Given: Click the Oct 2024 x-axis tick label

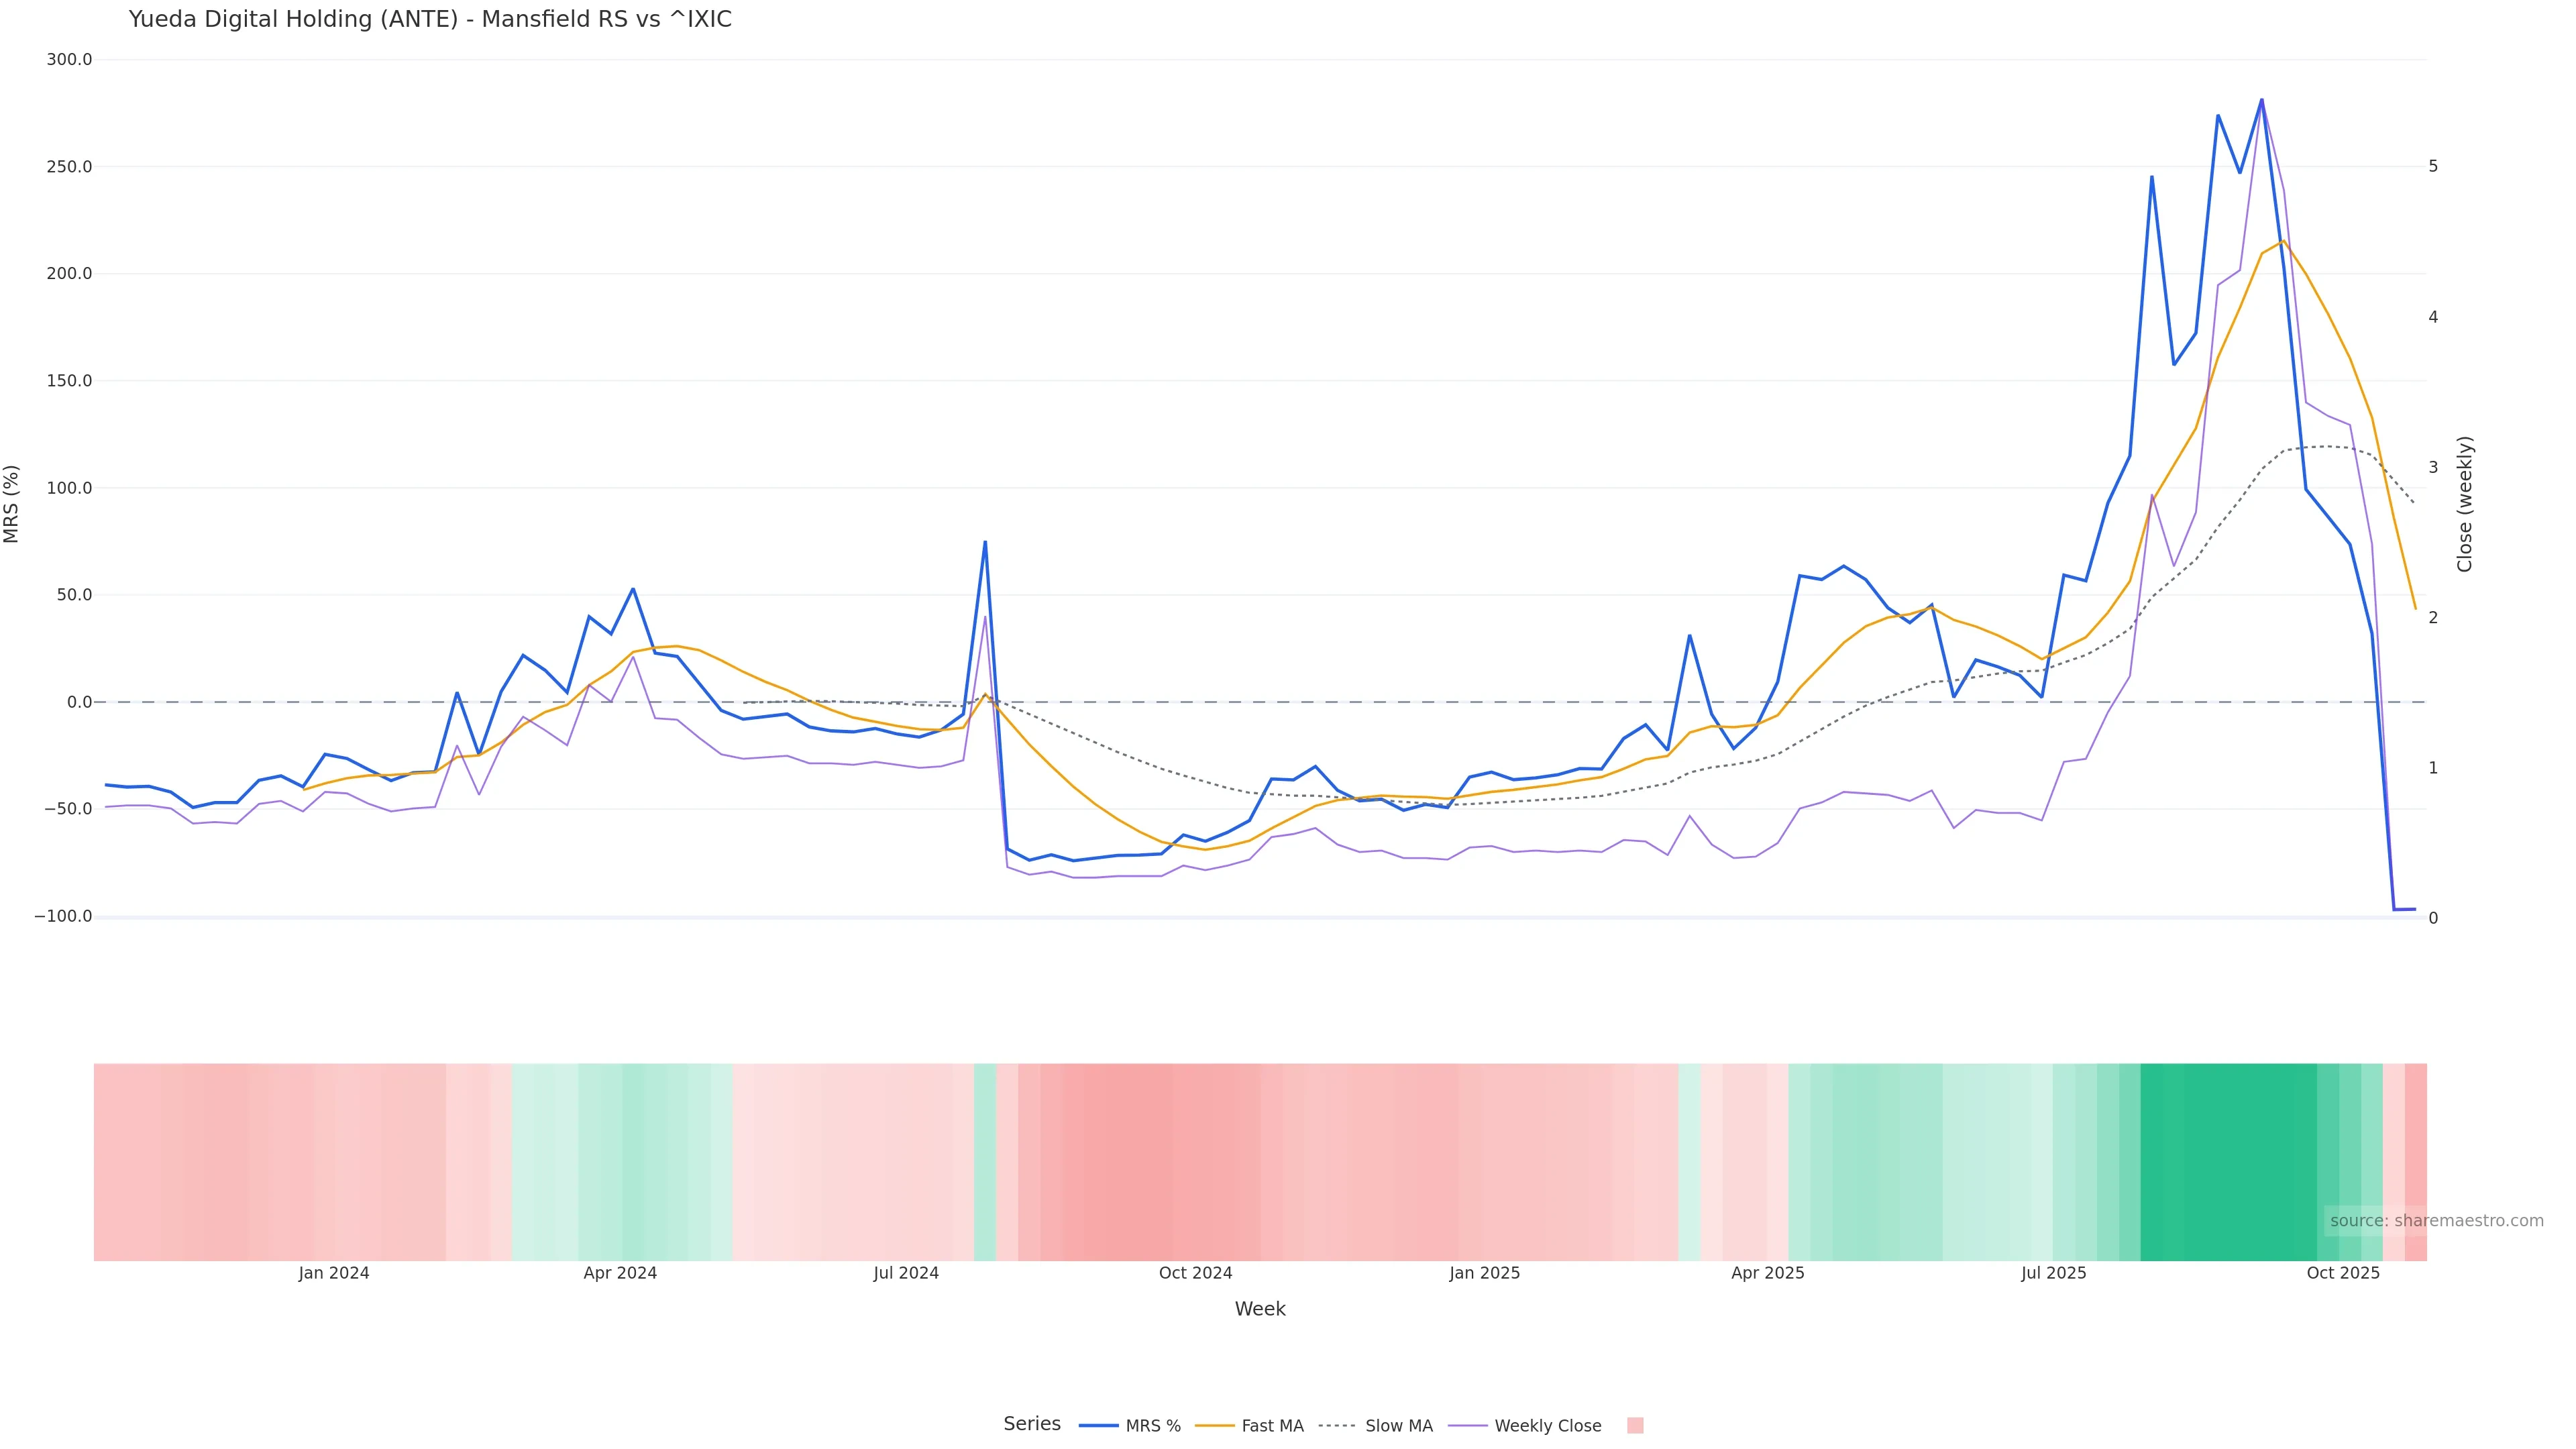Looking at the screenshot, I should pyautogui.click(x=1195, y=1273).
